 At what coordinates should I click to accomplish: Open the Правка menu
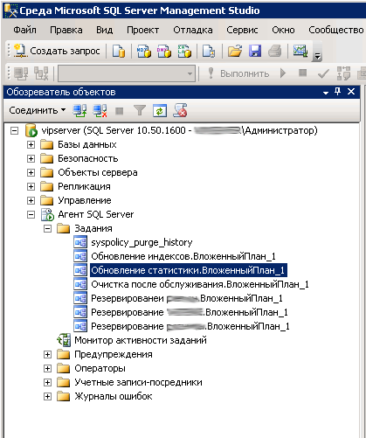66,30
